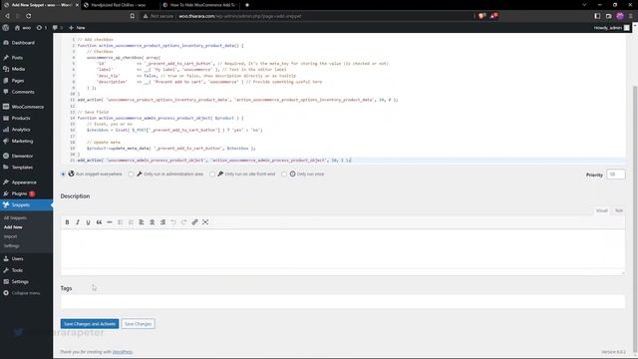Viewport: 638px width, 359px height.
Task: Click into the Tags input field
Action: tap(343, 301)
